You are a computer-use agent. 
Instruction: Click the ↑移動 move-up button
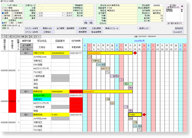tap(91, 22)
